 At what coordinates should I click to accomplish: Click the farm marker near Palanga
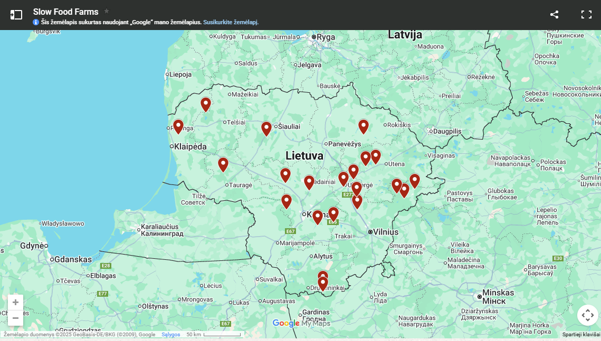click(178, 126)
